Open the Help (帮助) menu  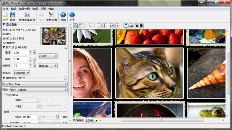pyautogui.click(x=51, y=9)
